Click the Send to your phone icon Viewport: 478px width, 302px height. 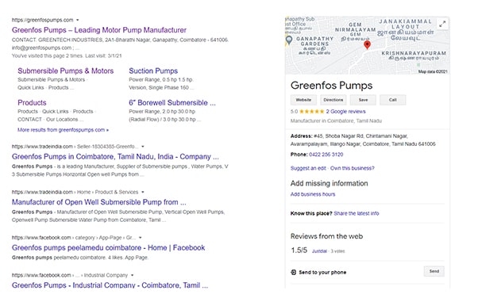(x=293, y=272)
